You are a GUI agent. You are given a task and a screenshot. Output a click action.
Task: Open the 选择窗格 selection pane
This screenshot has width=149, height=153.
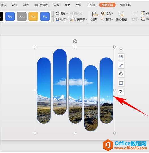(x=121, y=16)
